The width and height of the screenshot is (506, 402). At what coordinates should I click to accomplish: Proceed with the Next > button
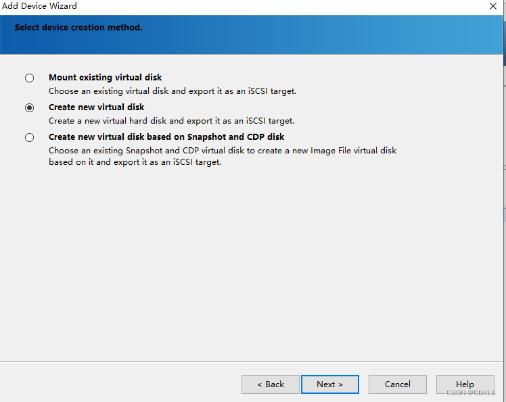click(x=330, y=384)
